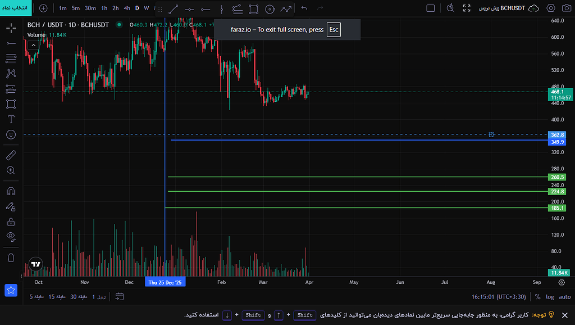This screenshot has width=575, height=325.
Task: Select Fib Retracement in favorites toolbar
Action: (x=238, y=9)
